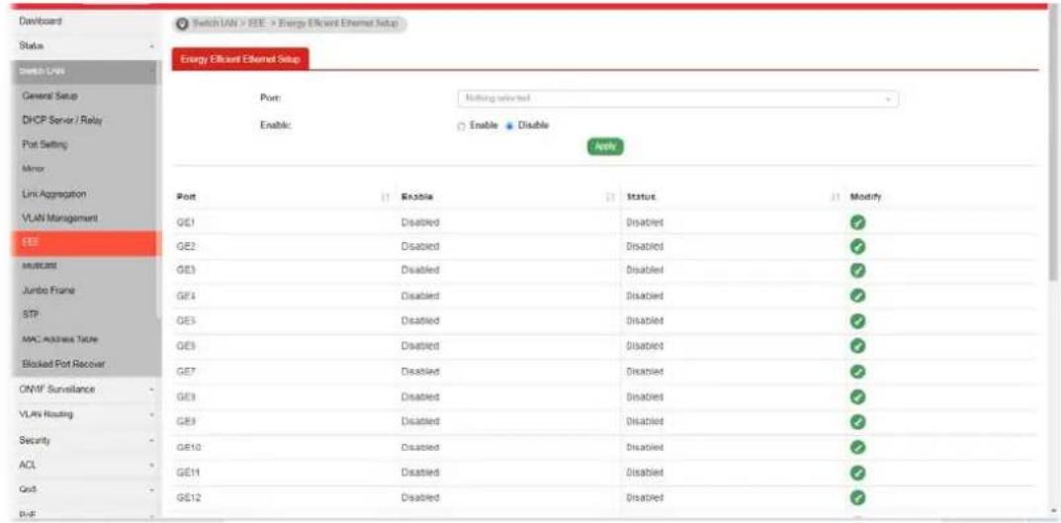Click the Modify column header

(865, 196)
